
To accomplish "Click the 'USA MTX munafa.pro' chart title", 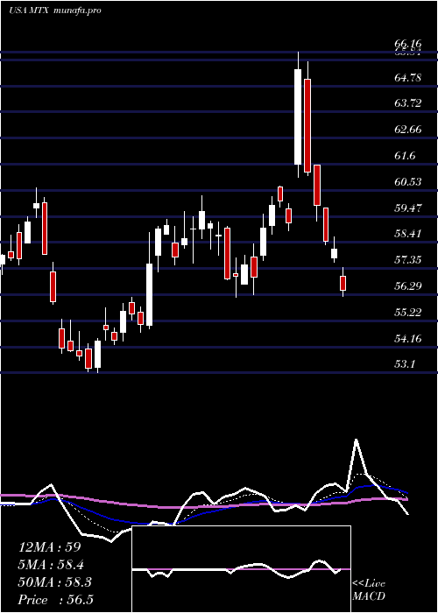I will coord(54,11).
